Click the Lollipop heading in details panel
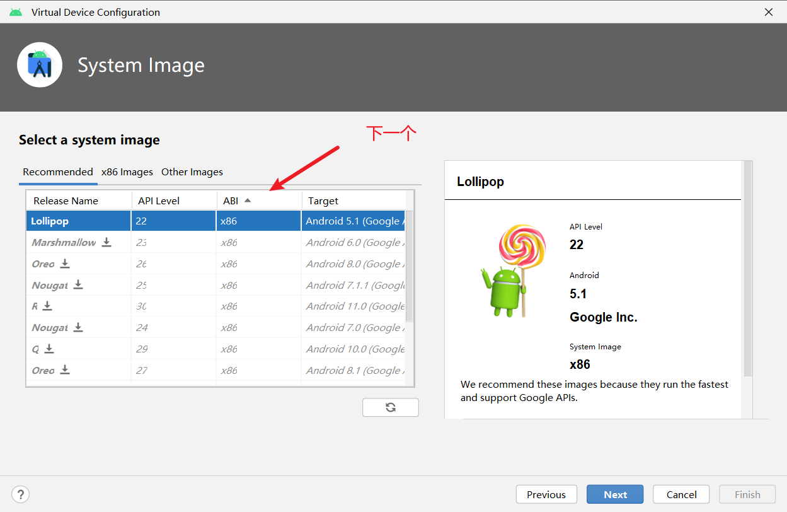This screenshot has width=787, height=512. [480, 182]
